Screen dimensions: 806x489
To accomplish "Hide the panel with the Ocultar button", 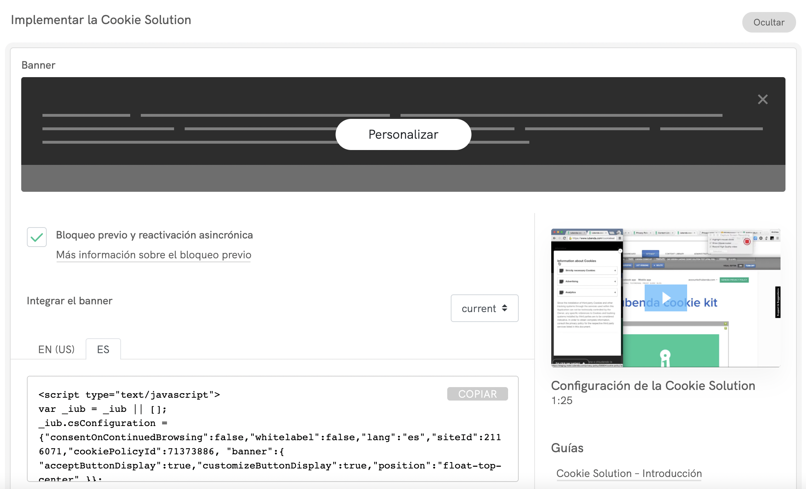I will [x=769, y=22].
